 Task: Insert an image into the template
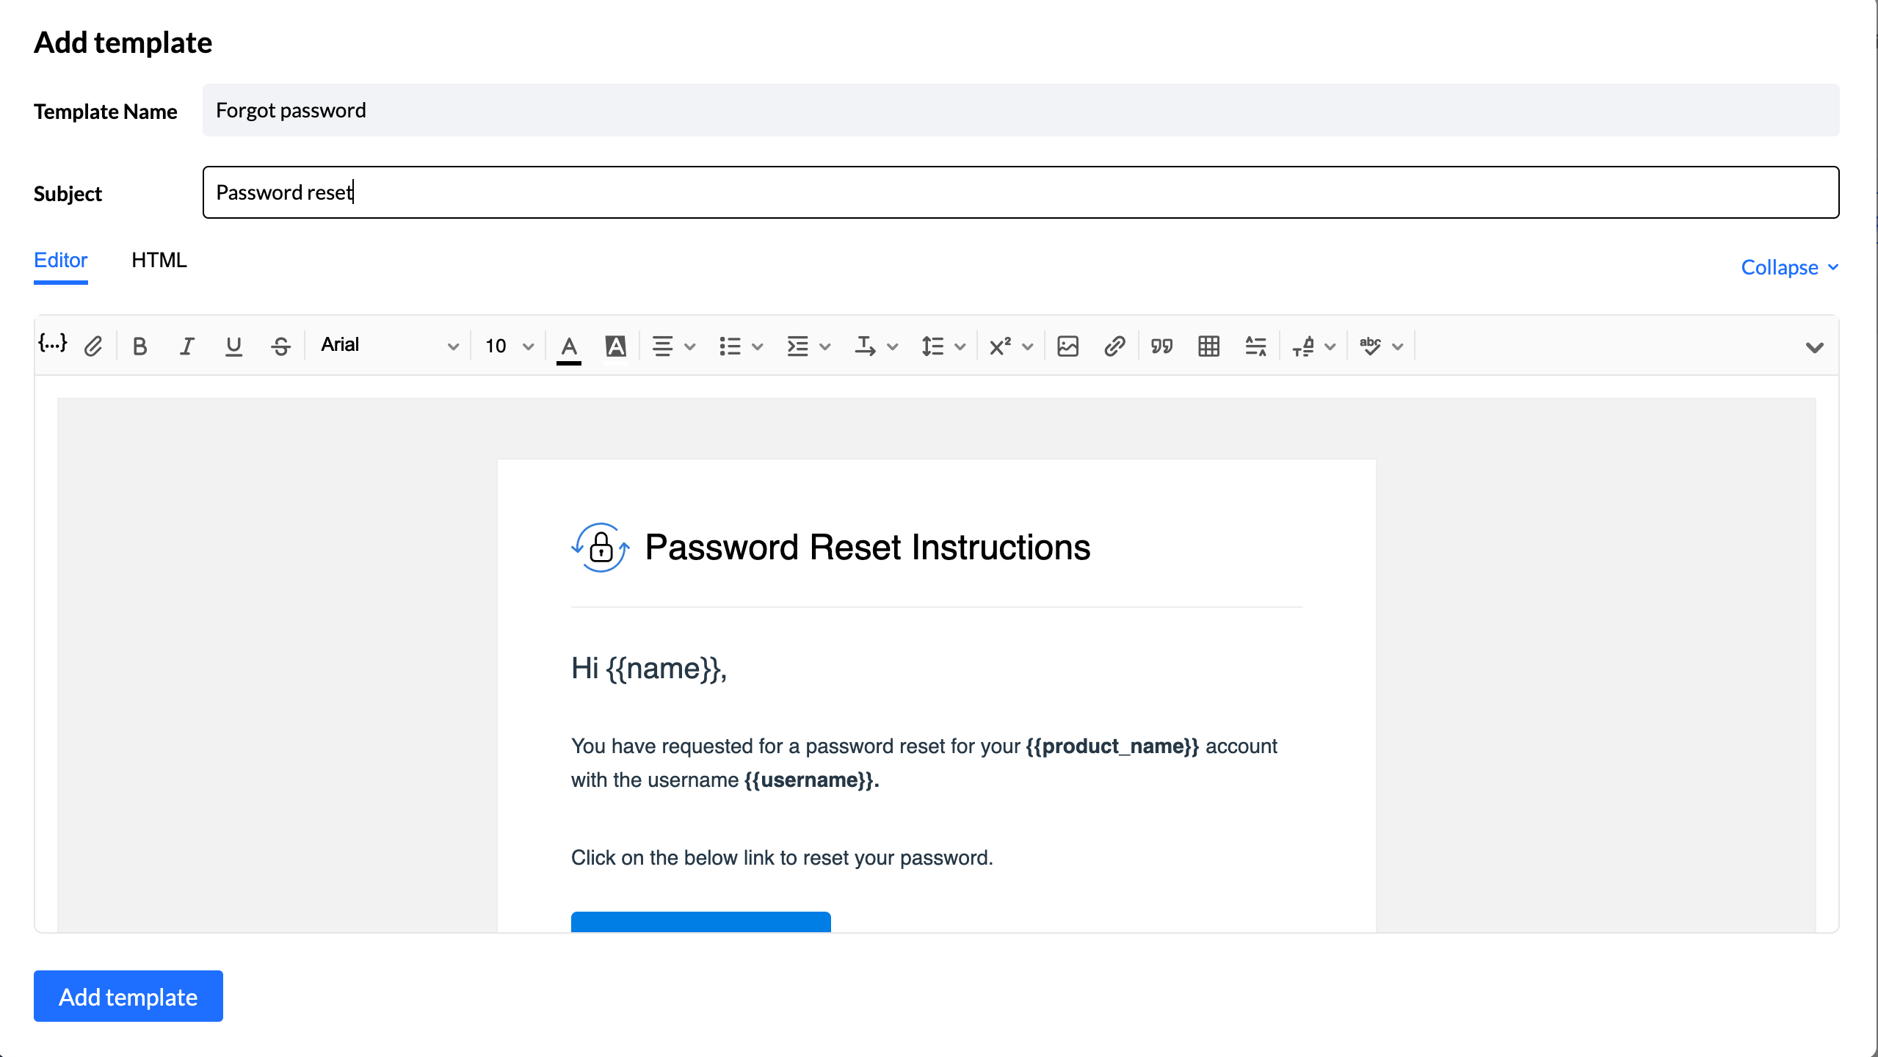pos(1068,345)
